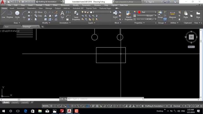Toggle MODEL space button in status bar

46,106
